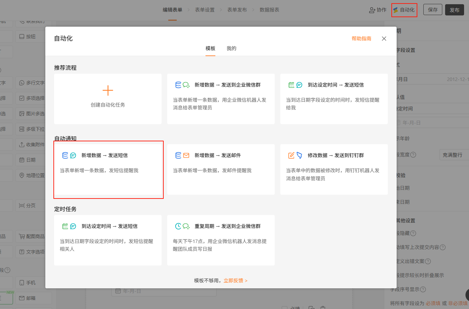Image resolution: width=469 pixels, height=309 pixels.
Task: Choose the 新增数据 → 发送到企业微信群 template
Action: tap(221, 99)
